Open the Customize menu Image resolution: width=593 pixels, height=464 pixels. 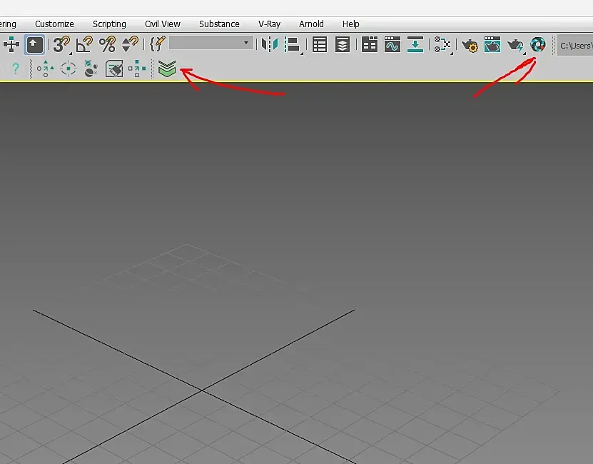pyautogui.click(x=54, y=24)
